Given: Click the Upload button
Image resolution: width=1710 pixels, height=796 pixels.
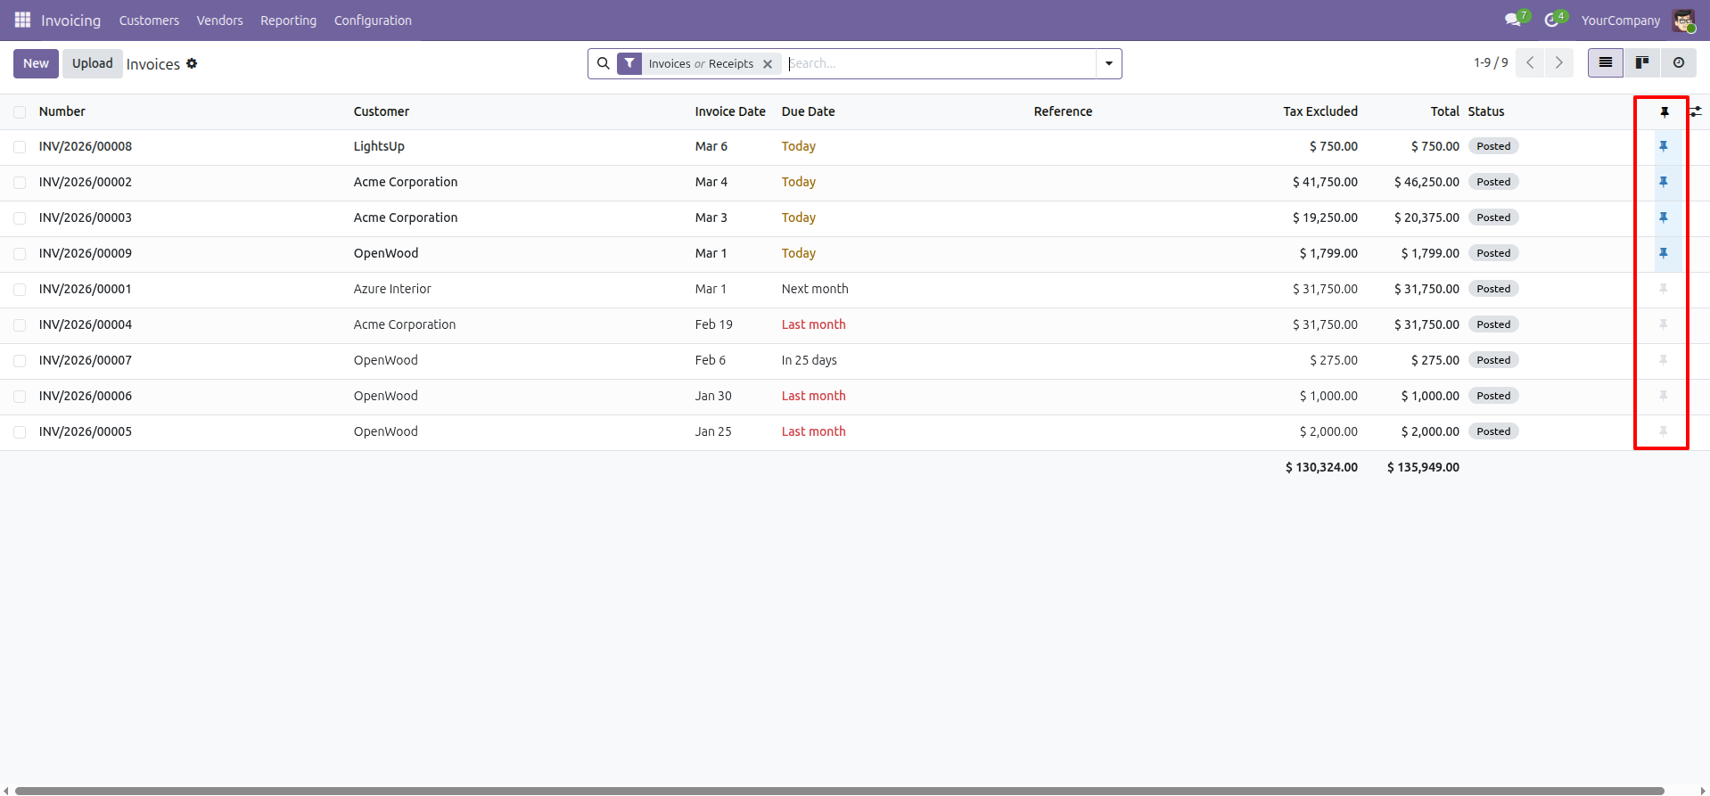Looking at the screenshot, I should coord(92,63).
